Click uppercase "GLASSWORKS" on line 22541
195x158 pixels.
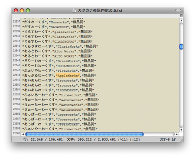[x=64, y=42]
